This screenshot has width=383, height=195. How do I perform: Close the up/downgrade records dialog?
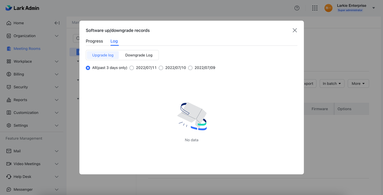tap(295, 30)
